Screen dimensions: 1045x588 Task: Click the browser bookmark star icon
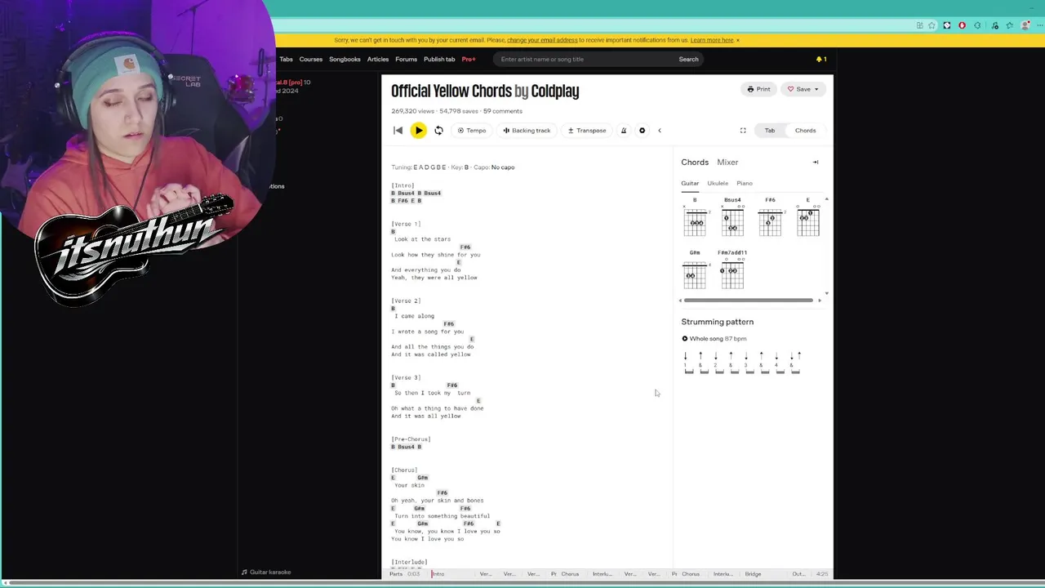pyautogui.click(x=932, y=25)
